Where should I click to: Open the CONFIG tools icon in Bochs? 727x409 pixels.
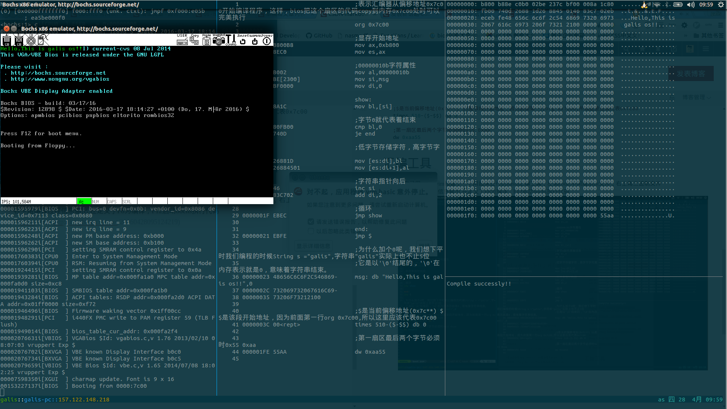231,40
